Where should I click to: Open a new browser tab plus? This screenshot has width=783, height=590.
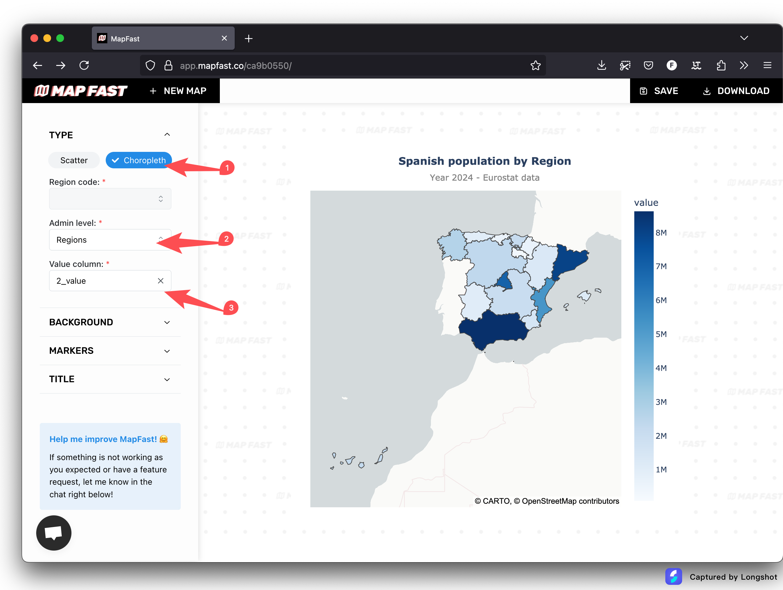[249, 38]
